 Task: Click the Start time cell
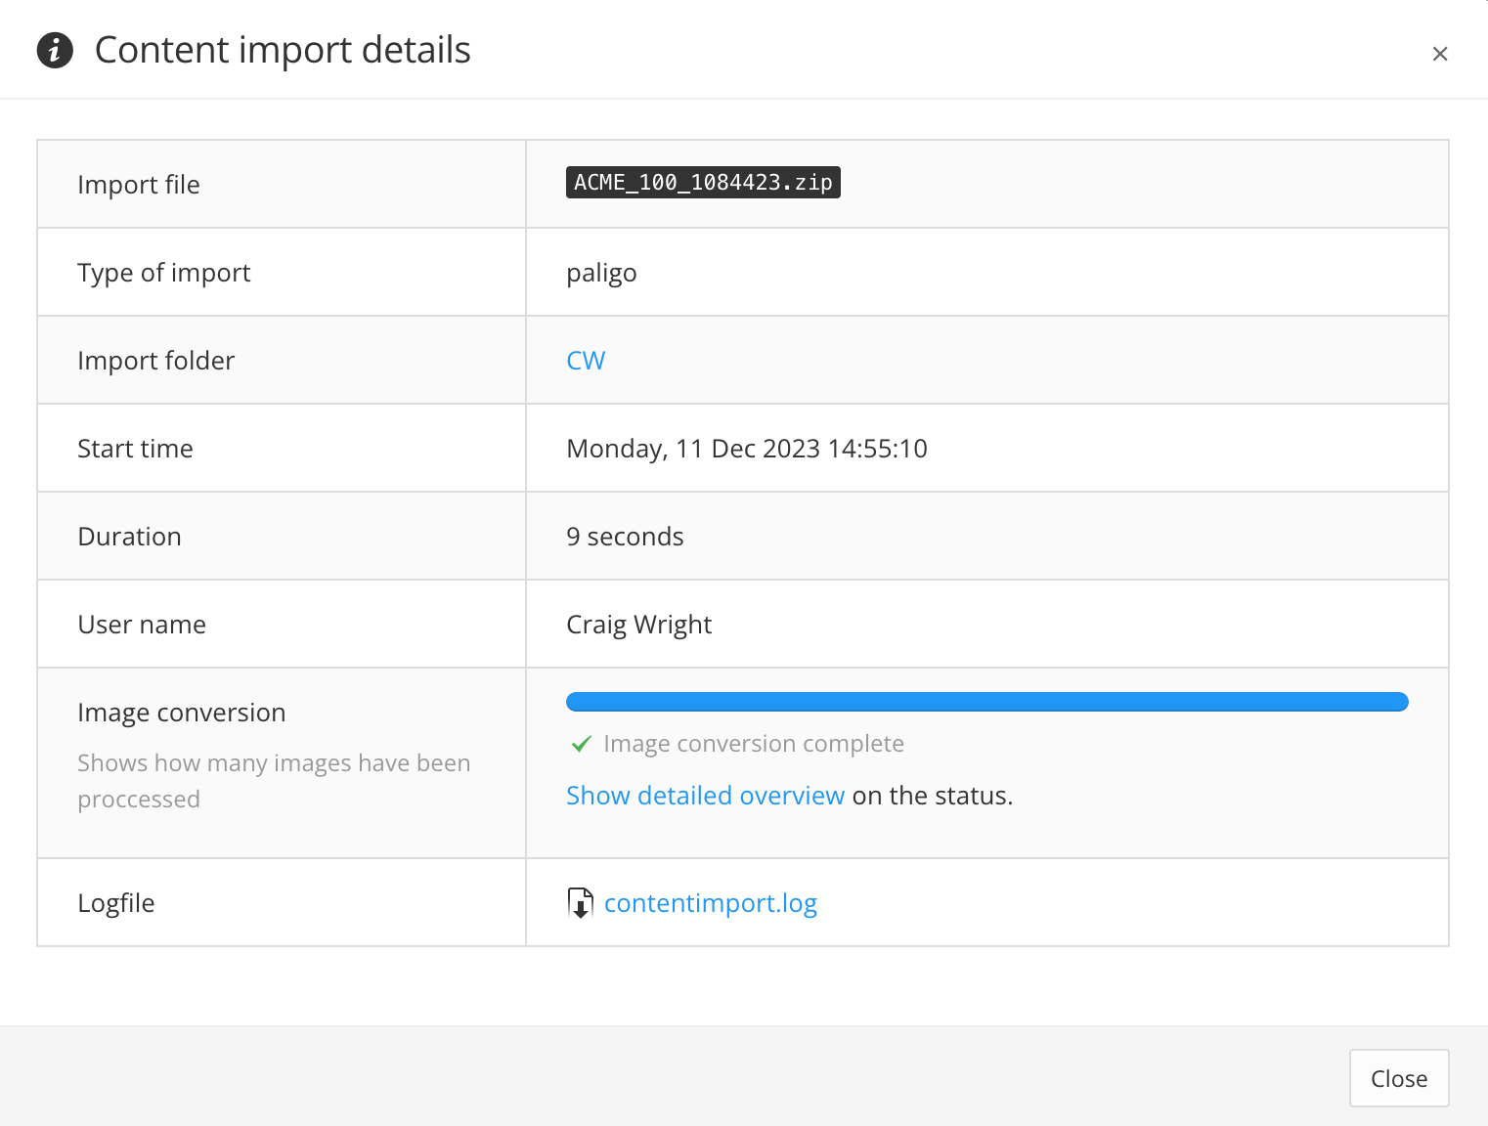tap(746, 448)
